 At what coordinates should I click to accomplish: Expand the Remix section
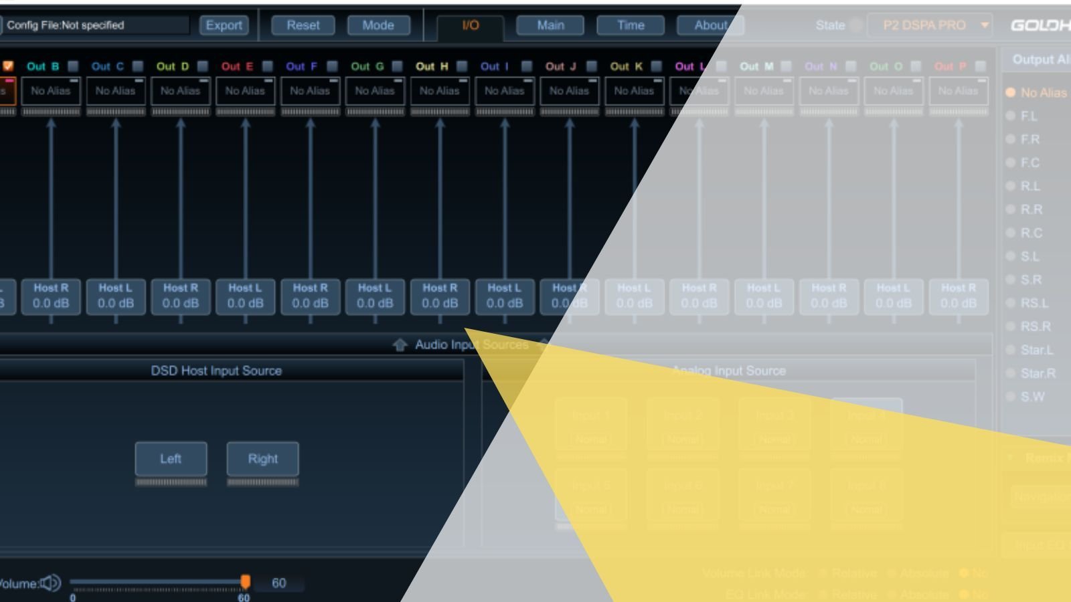click(x=1011, y=458)
